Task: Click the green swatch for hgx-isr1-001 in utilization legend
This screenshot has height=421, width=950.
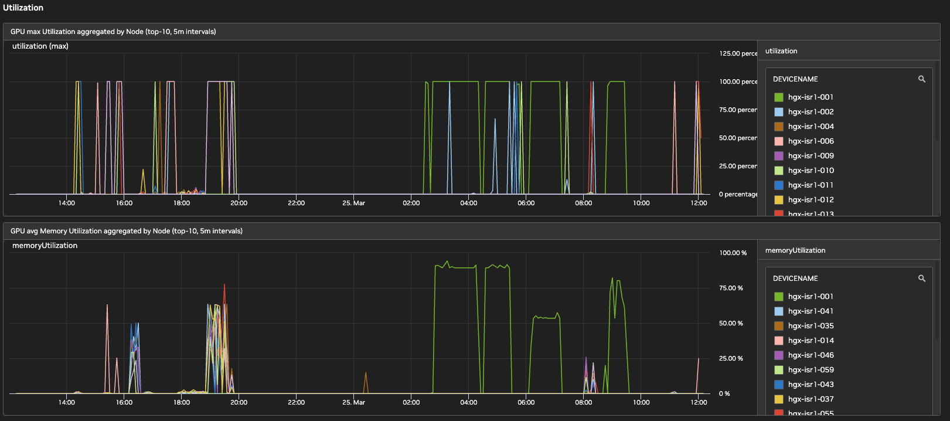Action: 779,97
